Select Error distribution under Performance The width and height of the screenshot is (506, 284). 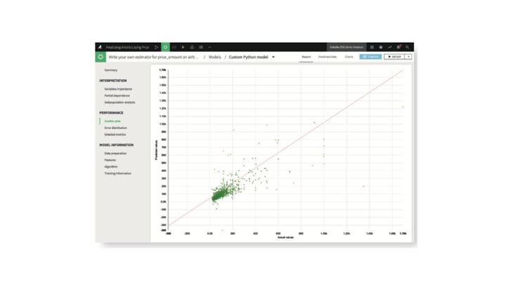pos(116,128)
